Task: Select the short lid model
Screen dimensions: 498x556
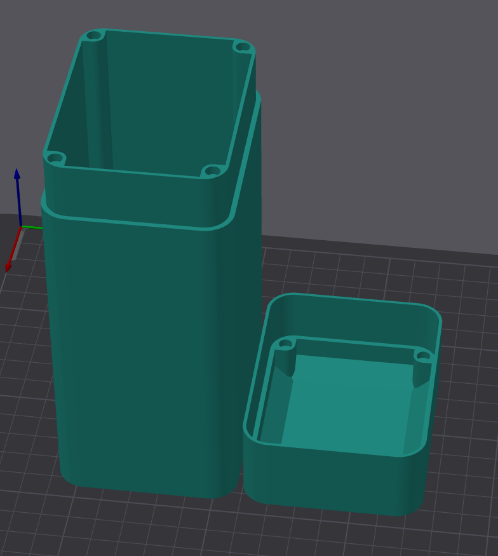Action: click(x=342, y=404)
